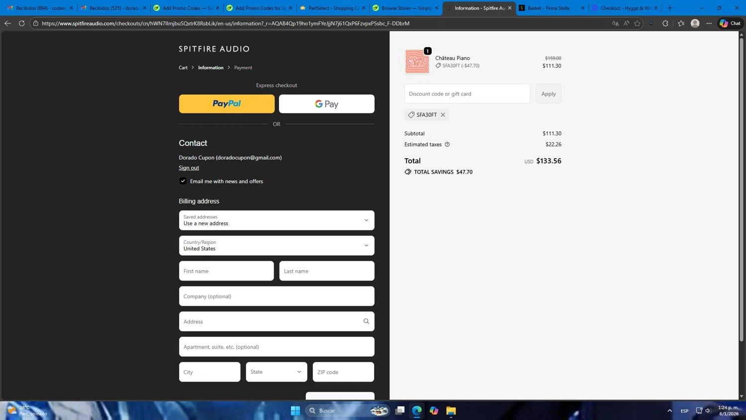Image resolution: width=746 pixels, height=420 pixels.
Task: Show hidden system tray icons
Action: tap(669, 411)
